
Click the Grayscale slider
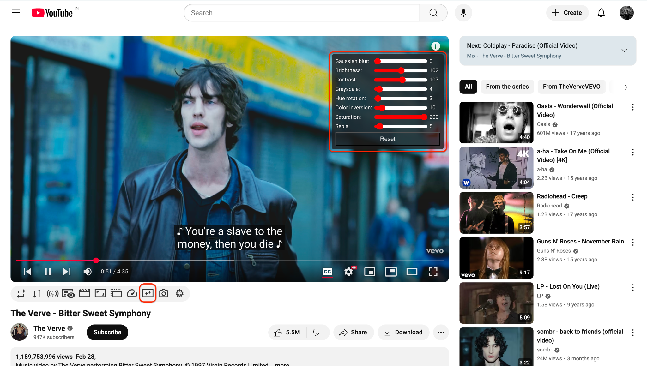click(401, 89)
